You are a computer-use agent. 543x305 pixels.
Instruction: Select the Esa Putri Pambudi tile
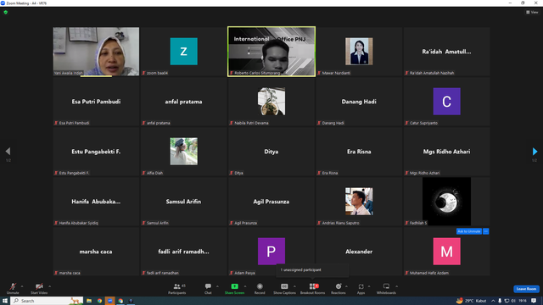(96, 102)
